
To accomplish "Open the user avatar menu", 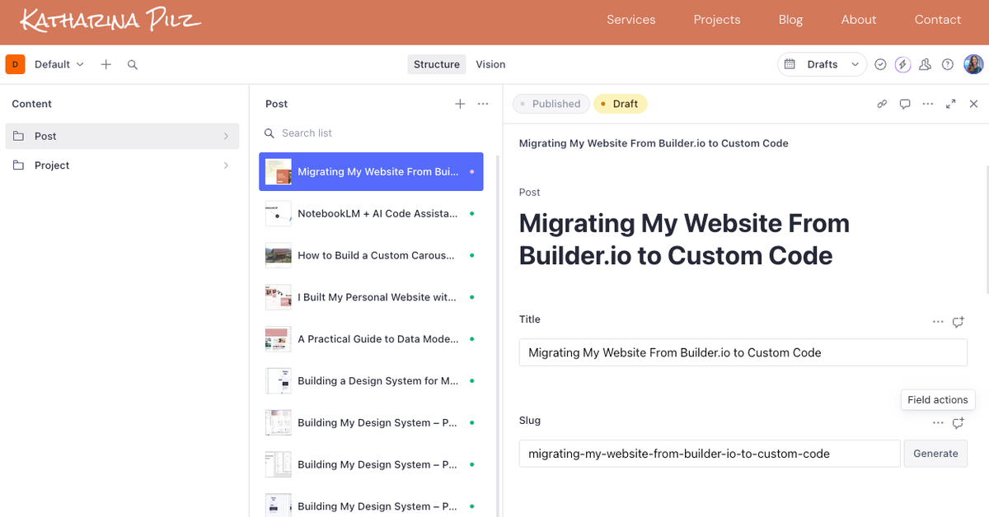I will (973, 64).
